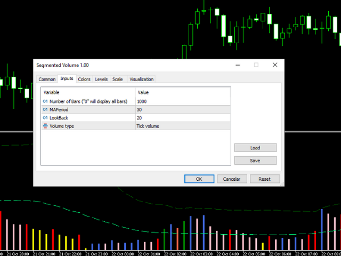Load saved input settings

[x=255, y=148]
